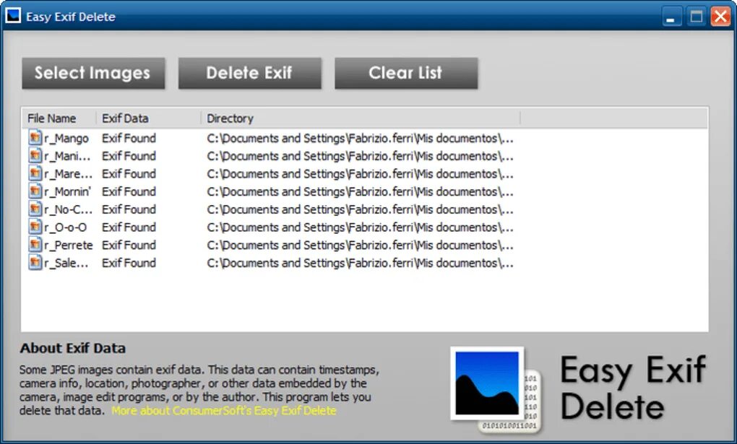Sort list by Exif Data column header
737x444 pixels.
[x=149, y=118]
